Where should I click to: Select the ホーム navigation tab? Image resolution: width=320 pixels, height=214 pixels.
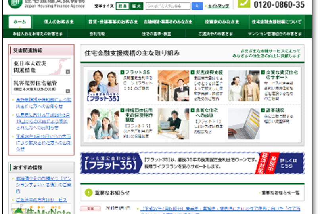coord(20,22)
